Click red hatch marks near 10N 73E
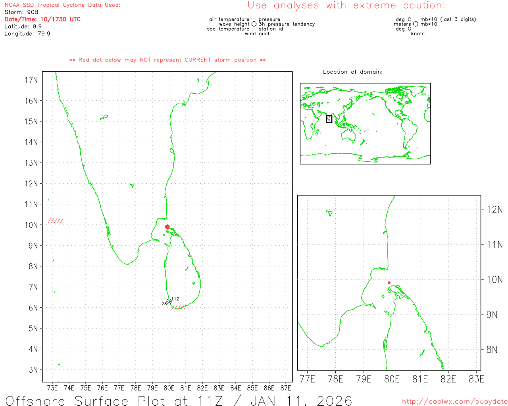The image size is (508, 406). 56,221
